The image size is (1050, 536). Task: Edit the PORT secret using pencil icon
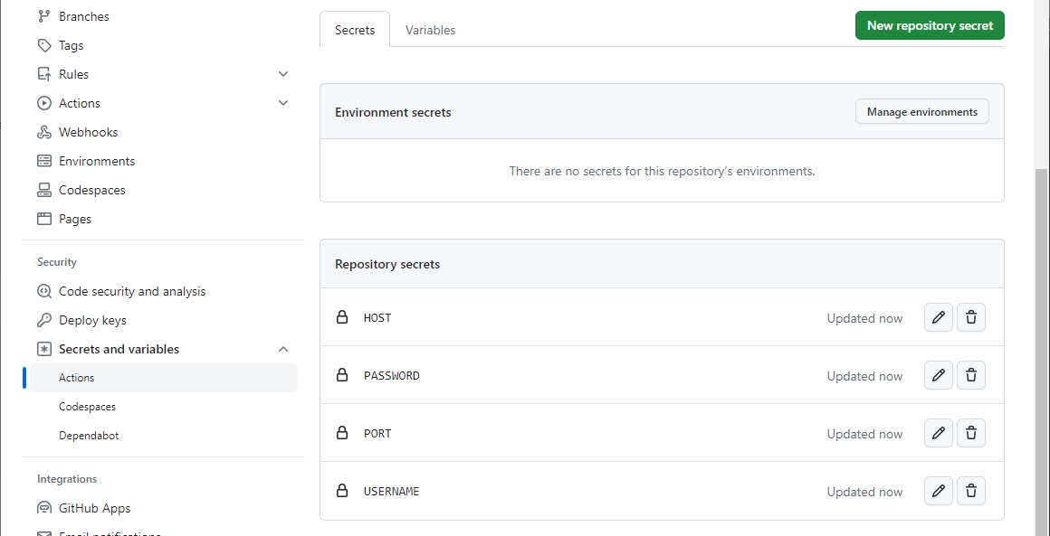click(939, 433)
